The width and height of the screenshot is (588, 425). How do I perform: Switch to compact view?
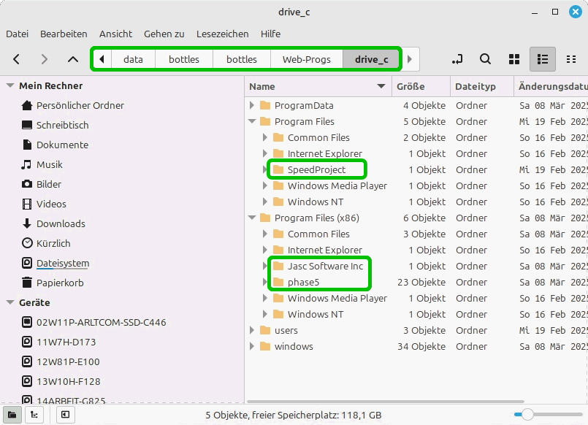click(x=570, y=59)
